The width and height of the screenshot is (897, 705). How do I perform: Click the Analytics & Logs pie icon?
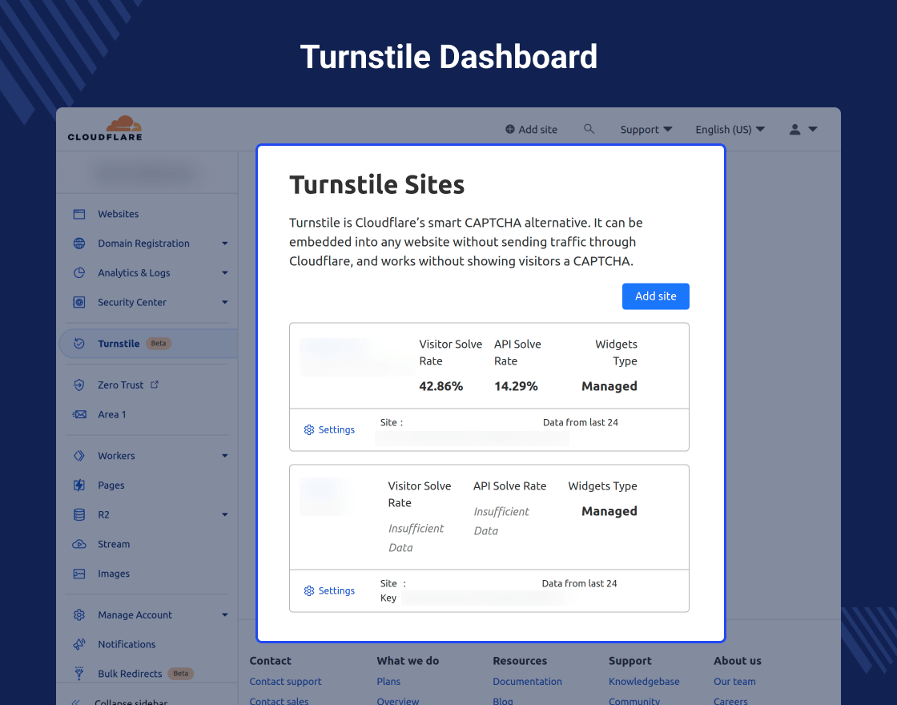pyautogui.click(x=79, y=273)
